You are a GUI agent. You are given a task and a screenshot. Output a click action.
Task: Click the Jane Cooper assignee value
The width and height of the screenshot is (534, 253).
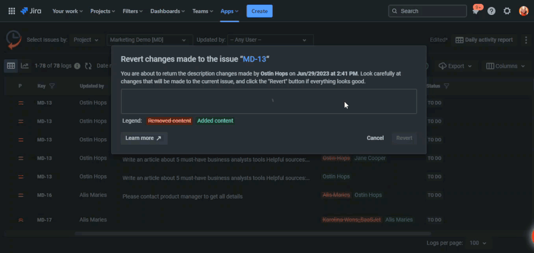click(370, 158)
